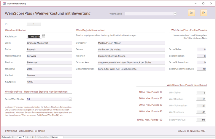The height and width of the screenshot is (139, 216).
Task: Click into the WeinSuche combo box field
Action: point(149,14)
